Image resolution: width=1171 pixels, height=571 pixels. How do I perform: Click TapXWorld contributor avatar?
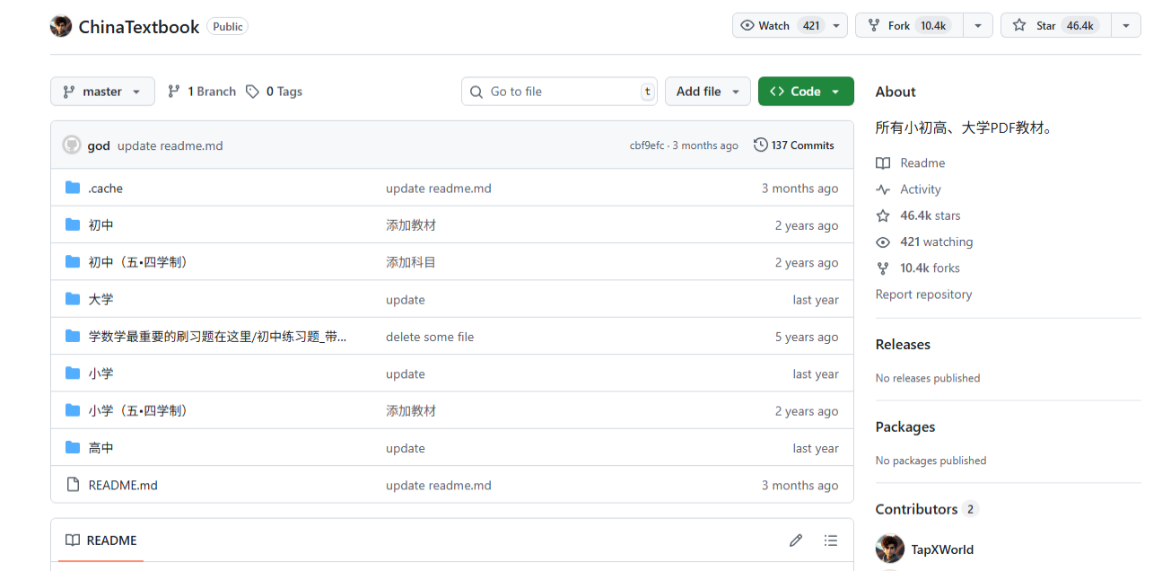890,549
